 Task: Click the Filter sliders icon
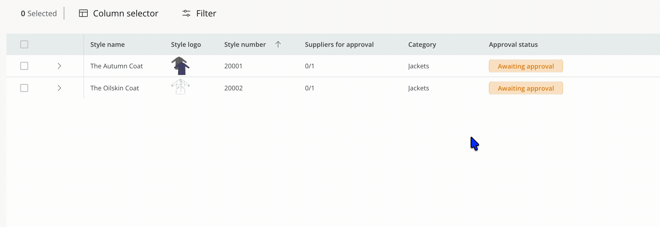coord(186,13)
